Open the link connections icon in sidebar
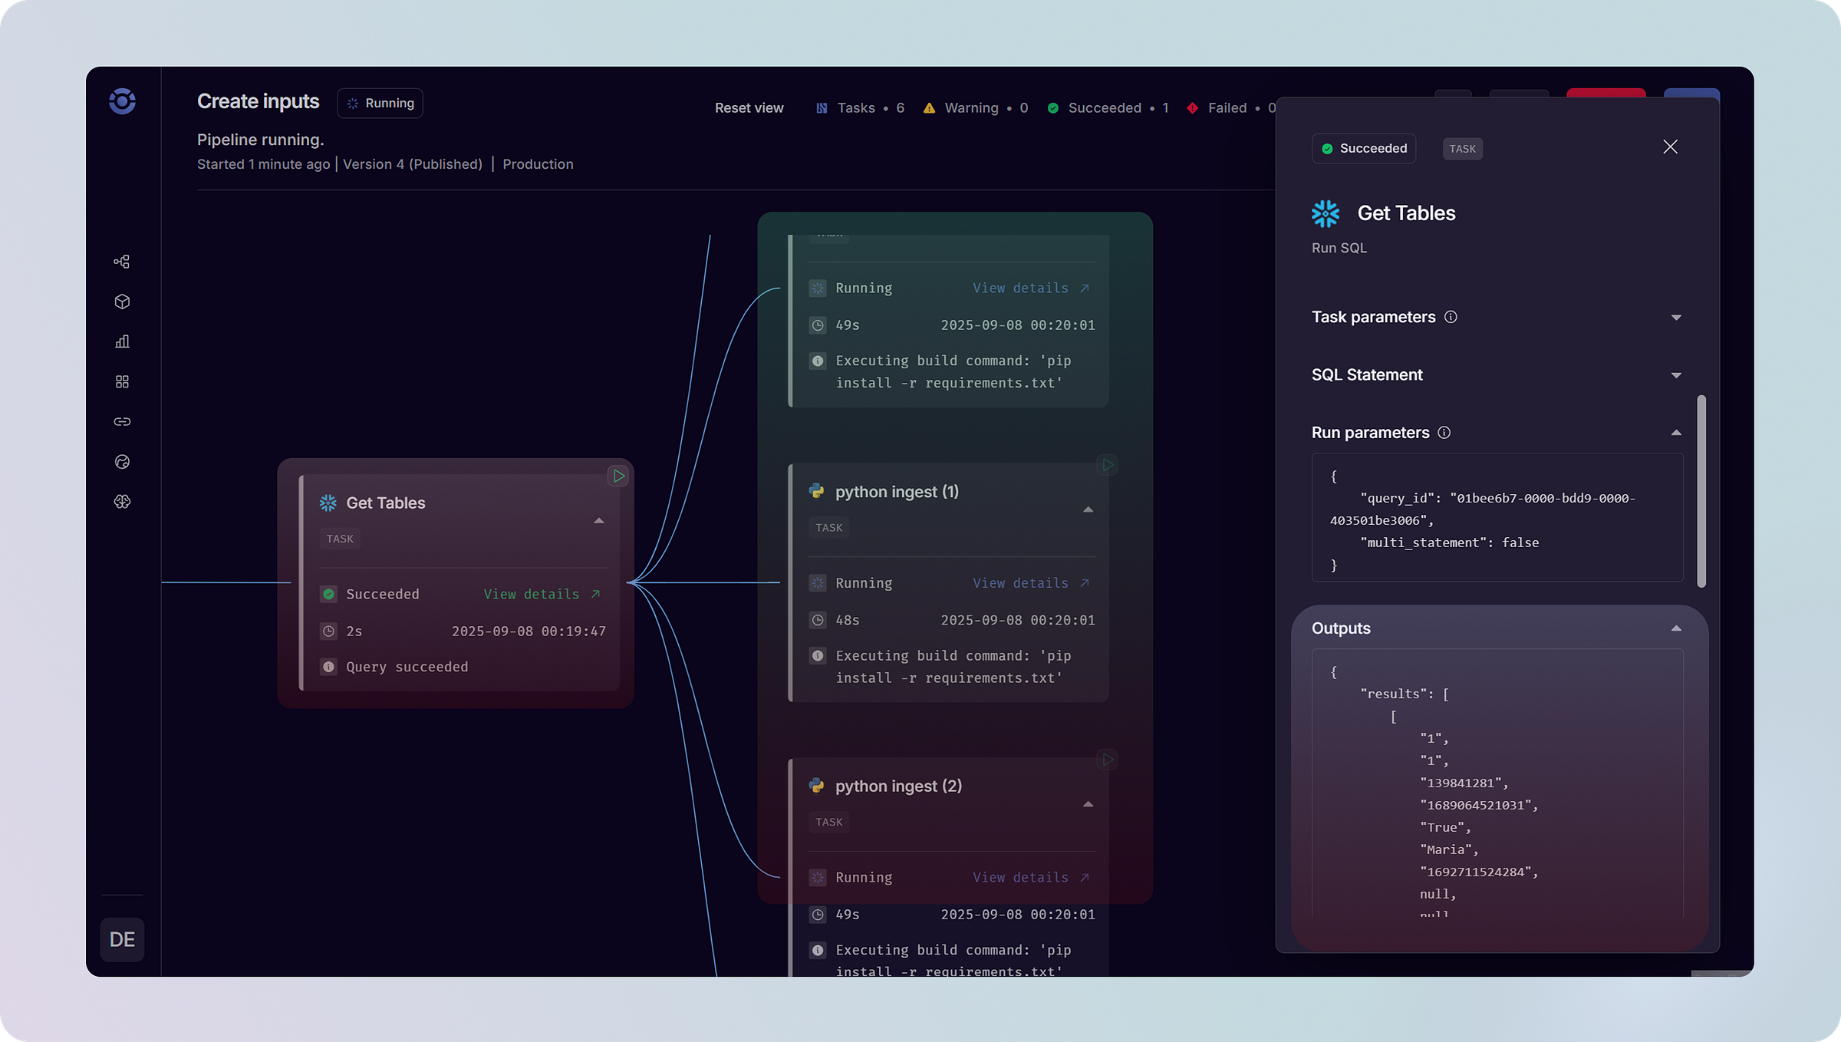 click(122, 421)
